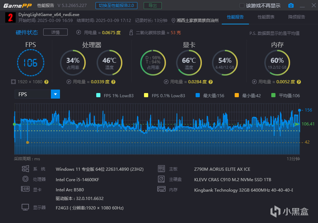Click the FPS 106 circular gauge
This screenshot has height=223, width=318.
click(31, 63)
